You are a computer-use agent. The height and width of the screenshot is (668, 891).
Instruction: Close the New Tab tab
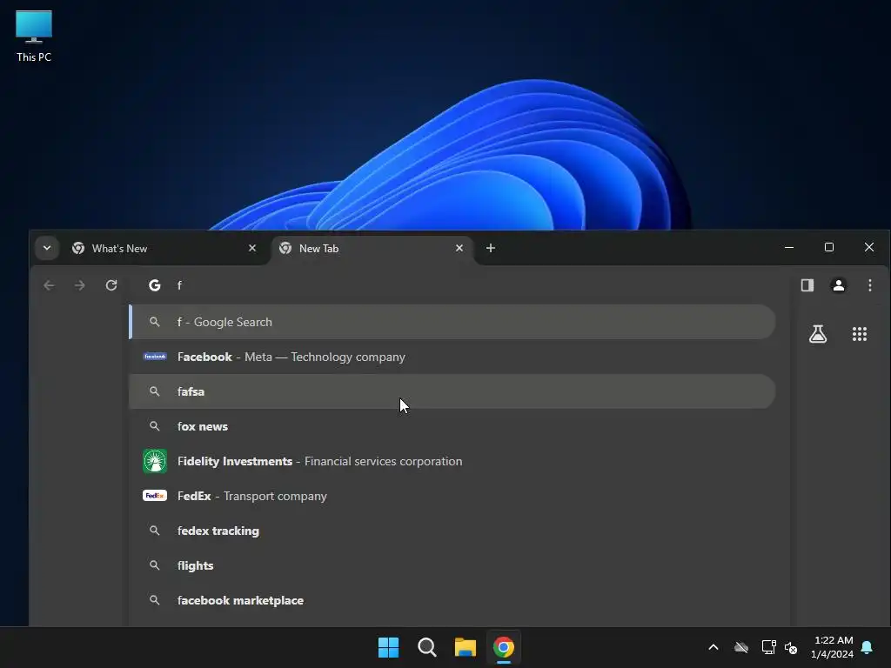[459, 248]
